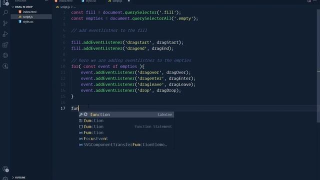Open the Run and Debug view
The height and width of the screenshot is (180, 320).
[x=5, y=34]
